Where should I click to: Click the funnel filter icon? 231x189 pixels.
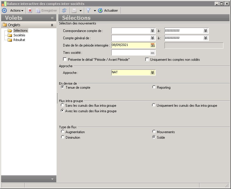click(88, 10)
